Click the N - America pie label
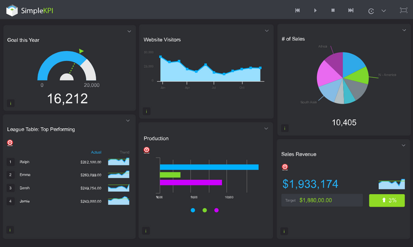 tap(387, 75)
